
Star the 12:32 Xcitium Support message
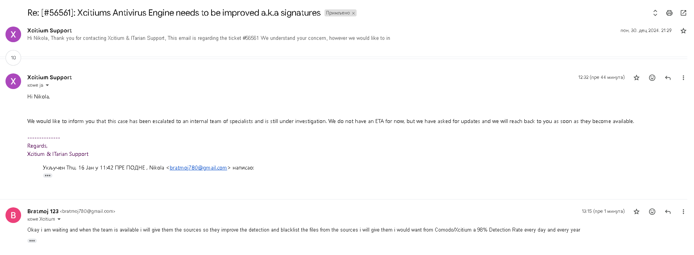(637, 78)
